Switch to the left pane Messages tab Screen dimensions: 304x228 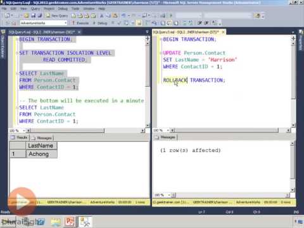click(42, 138)
